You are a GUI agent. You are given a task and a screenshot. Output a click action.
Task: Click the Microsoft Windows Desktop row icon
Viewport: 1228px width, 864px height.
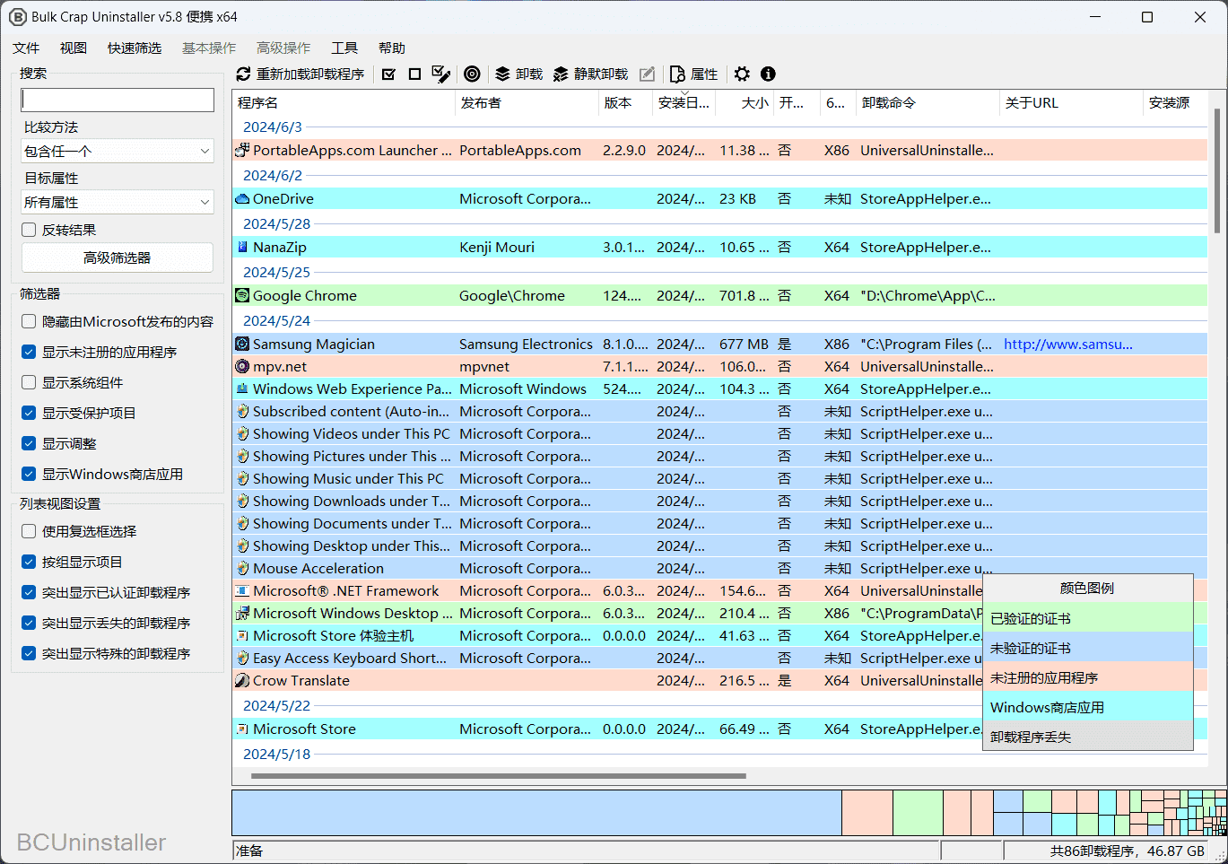click(242, 613)
